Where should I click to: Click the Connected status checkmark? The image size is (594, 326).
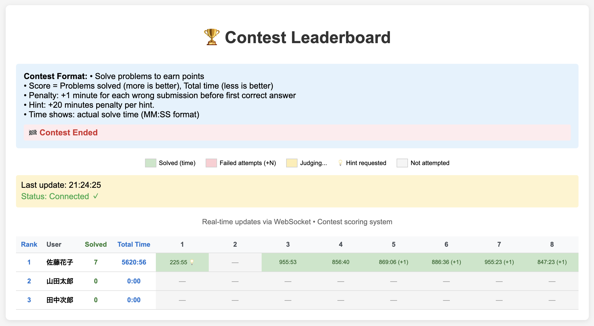click(x=96, y=196)
